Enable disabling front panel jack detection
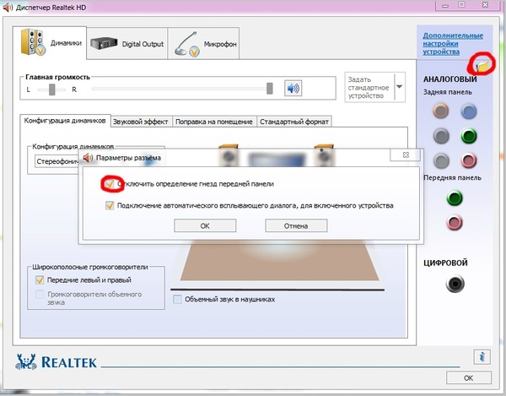506x396 pixels. [110, 184]
